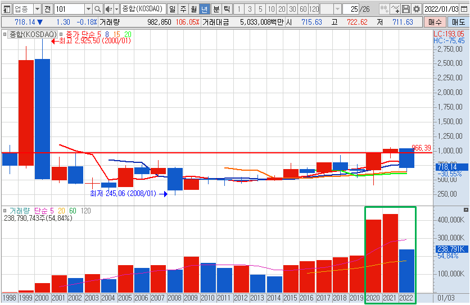This screenshot has width=470, height=305.
Task: Switch to the 월 monthly period tab
Action: (x=193, y=10)
